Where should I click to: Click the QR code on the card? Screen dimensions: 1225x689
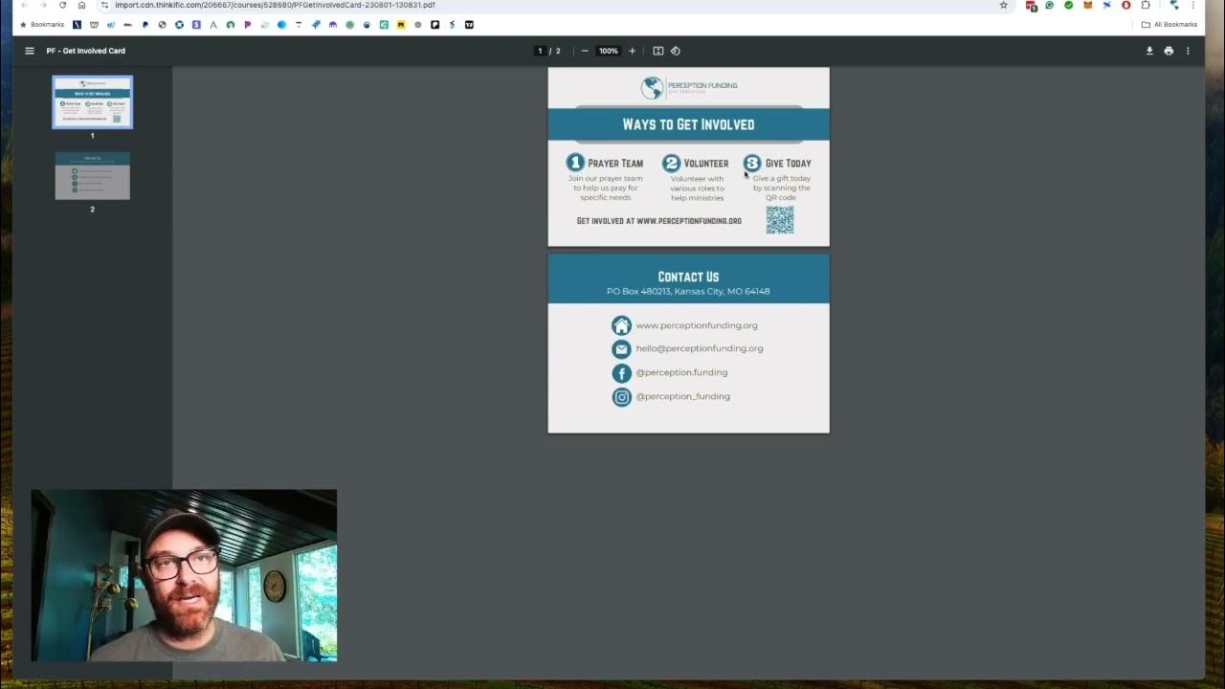point(780,220)
